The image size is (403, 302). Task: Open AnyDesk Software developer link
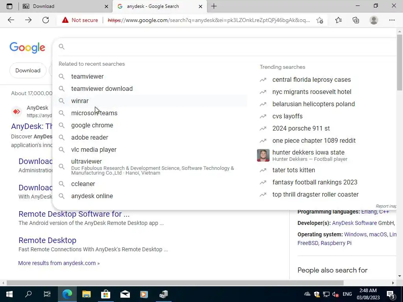[355, 223]
